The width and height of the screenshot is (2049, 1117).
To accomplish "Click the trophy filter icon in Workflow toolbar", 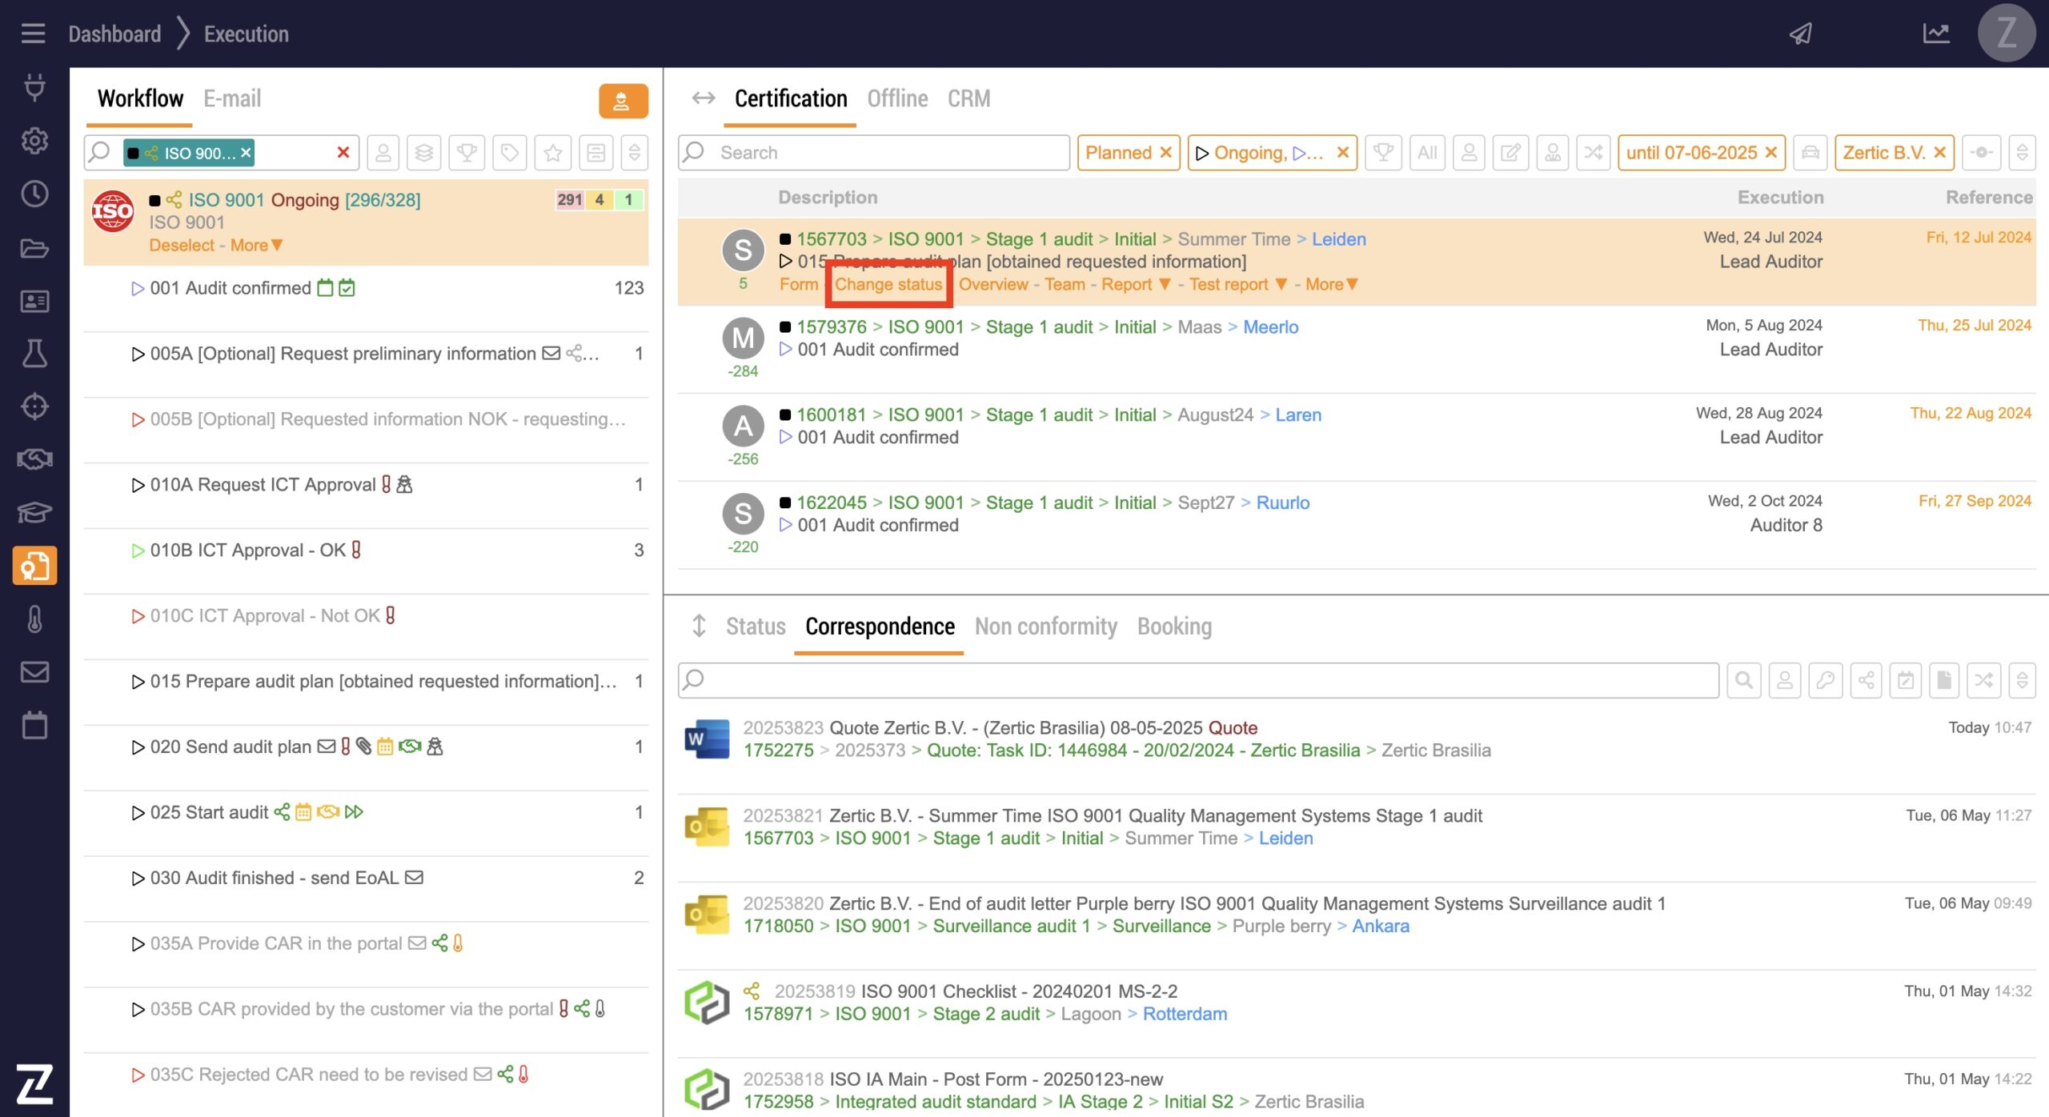I will pyautogui.click(x=467, y=153).
